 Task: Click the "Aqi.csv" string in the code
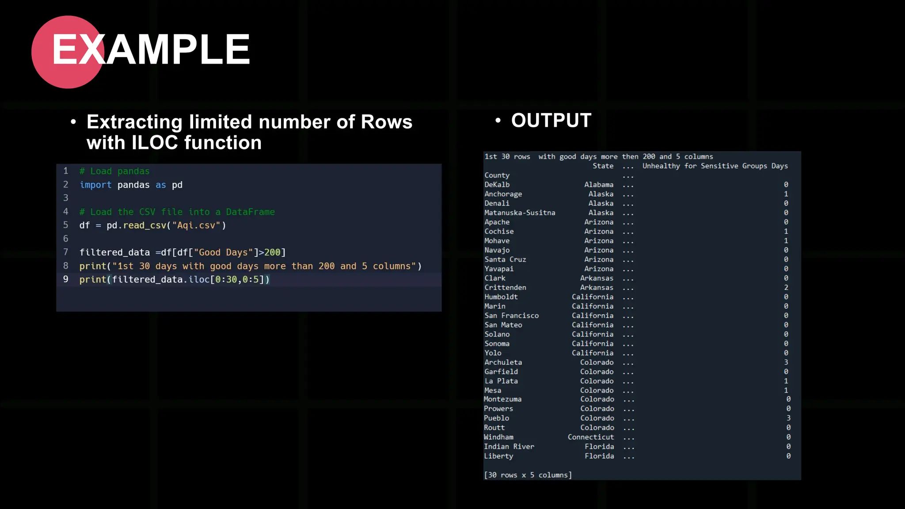click(196, 225)
